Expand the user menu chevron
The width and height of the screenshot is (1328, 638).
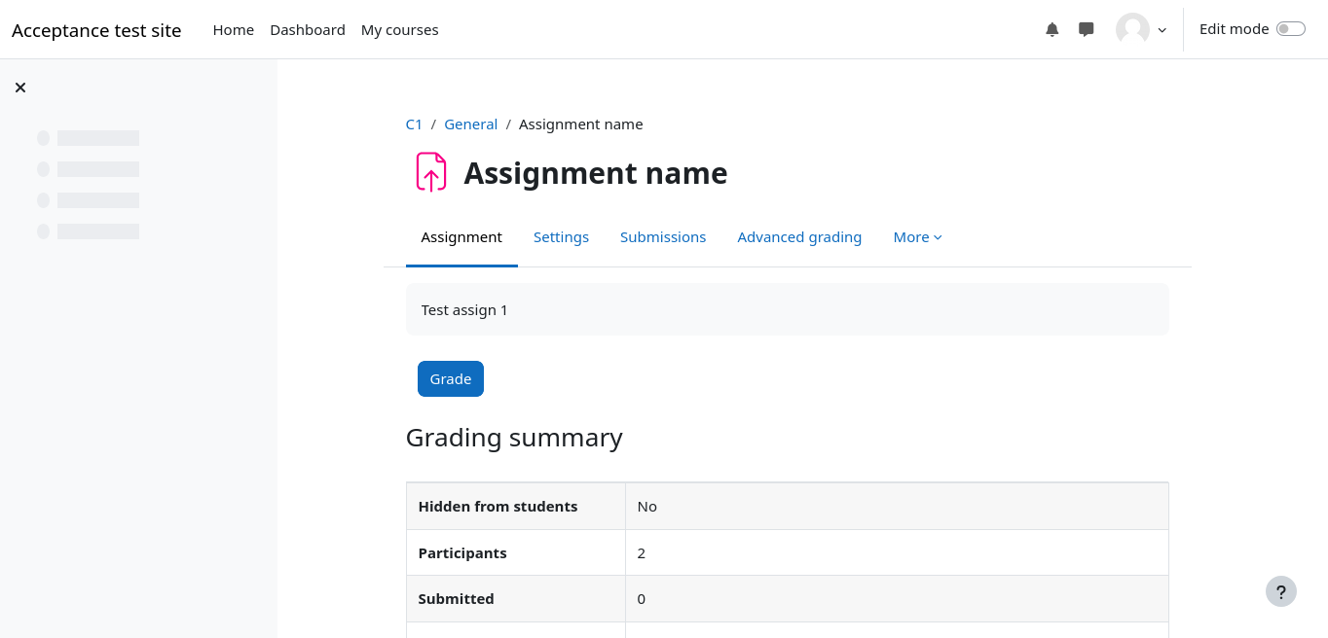point(1162,30)
